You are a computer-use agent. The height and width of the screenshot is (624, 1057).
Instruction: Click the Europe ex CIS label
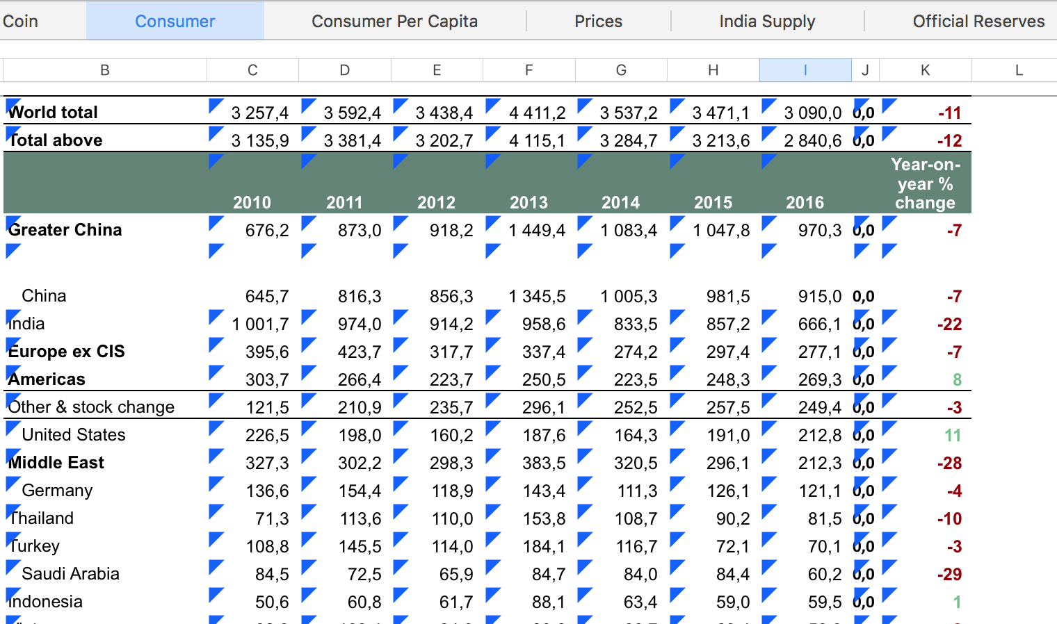66,352
